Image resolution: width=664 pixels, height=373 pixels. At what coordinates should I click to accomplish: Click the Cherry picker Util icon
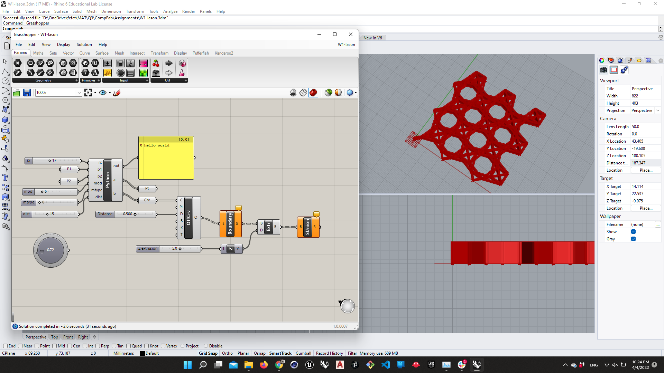click(x=156, y=63)
